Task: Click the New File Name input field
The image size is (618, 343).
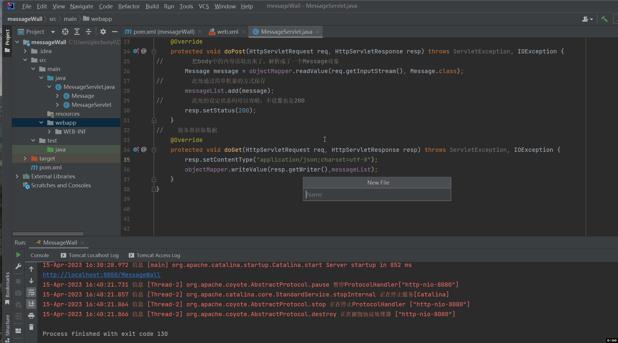Action: pos(377,194)
